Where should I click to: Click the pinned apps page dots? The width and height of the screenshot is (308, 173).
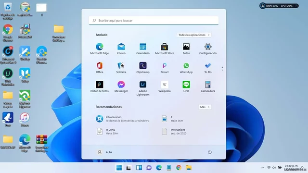click(x=222, y=69)
